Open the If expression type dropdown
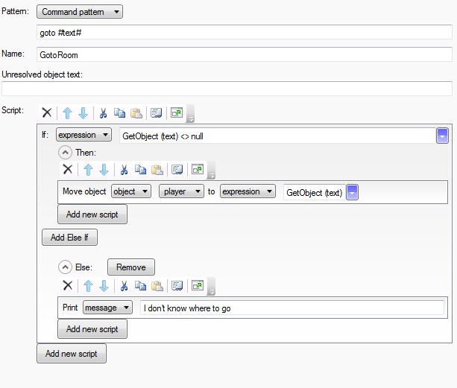The image size is (457, 388). [x=83, y=135]
